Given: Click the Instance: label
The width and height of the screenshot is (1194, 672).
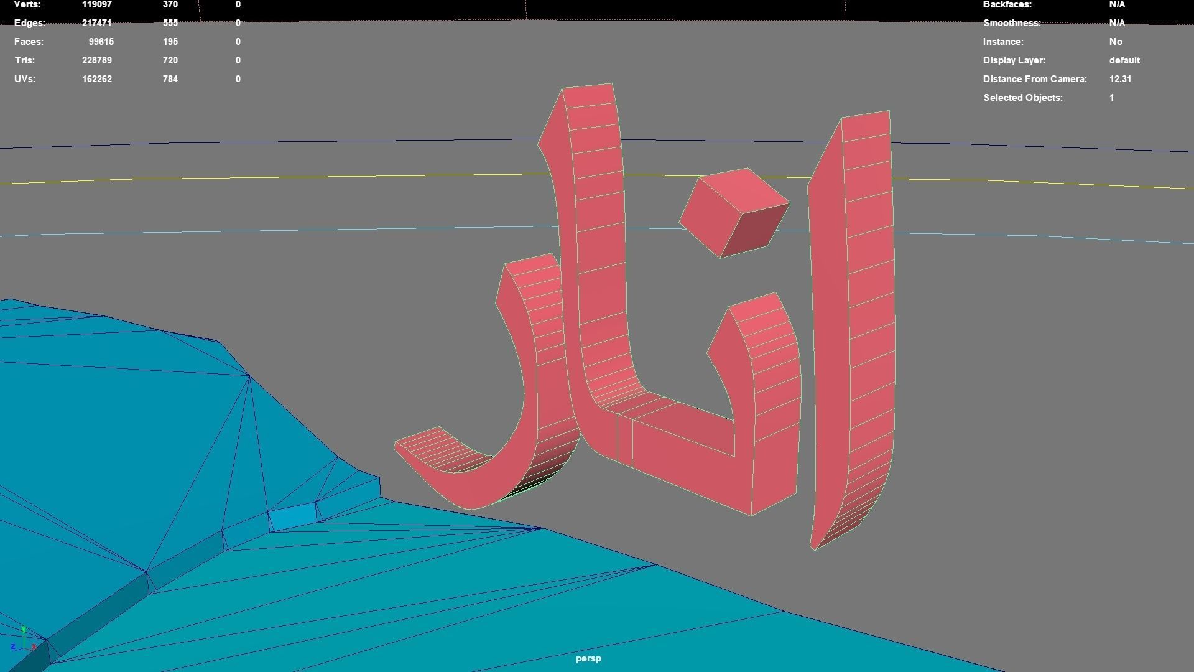Looking at the screenshot, I should tap(1003, 42).
